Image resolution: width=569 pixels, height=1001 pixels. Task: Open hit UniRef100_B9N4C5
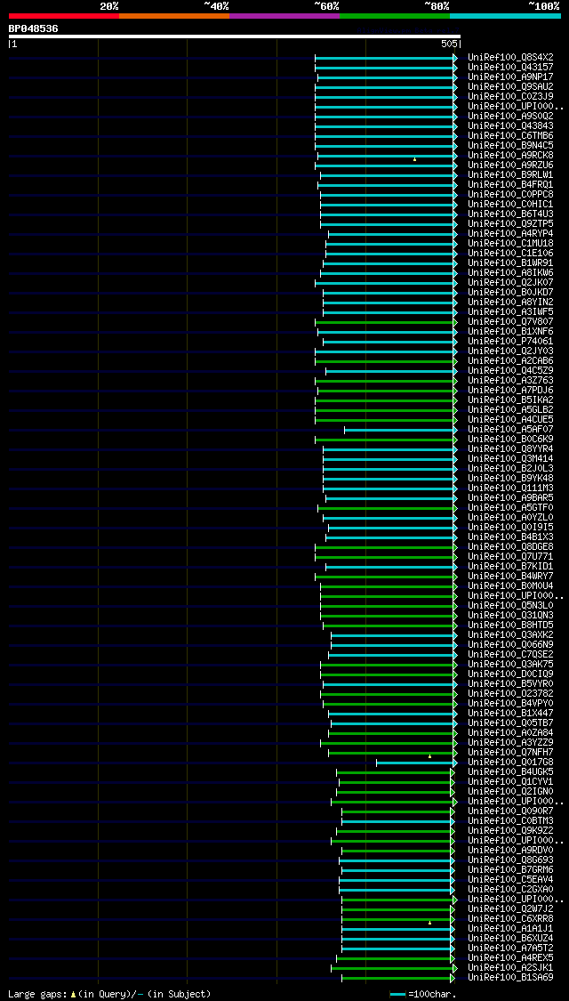click(x=510, y=145)
